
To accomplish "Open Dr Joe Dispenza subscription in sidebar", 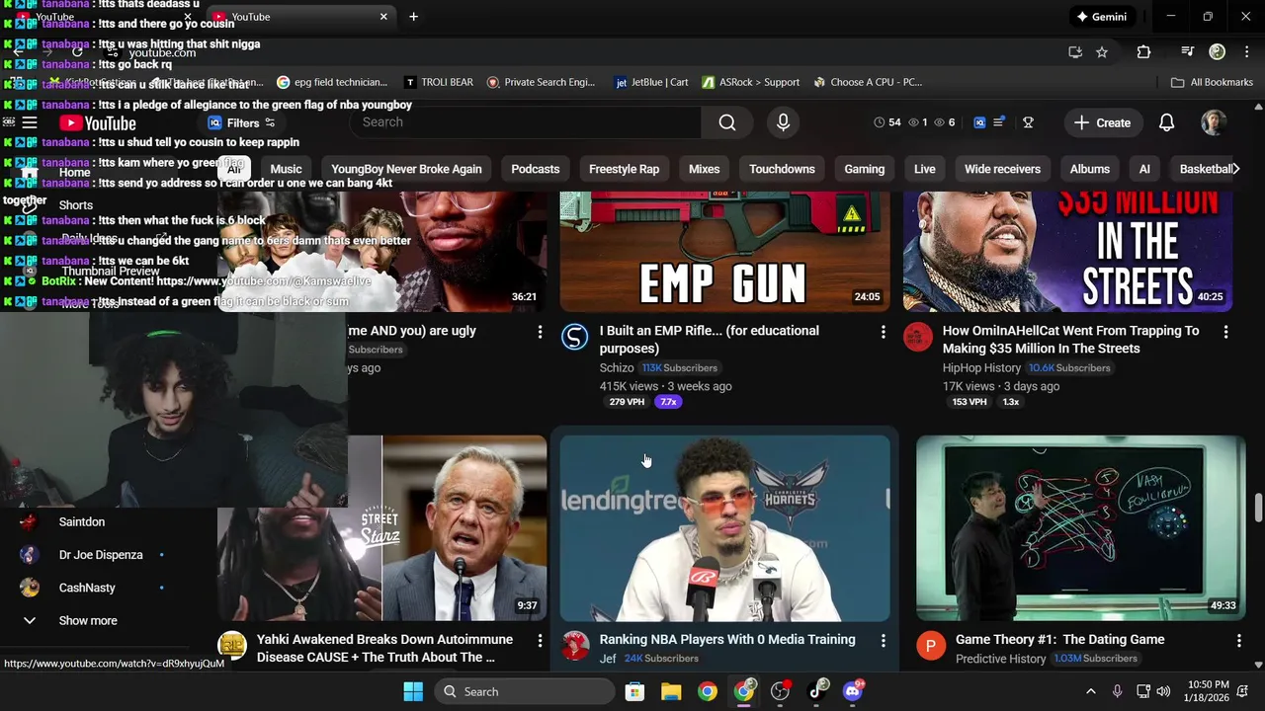I will click(x=101, y=555).
